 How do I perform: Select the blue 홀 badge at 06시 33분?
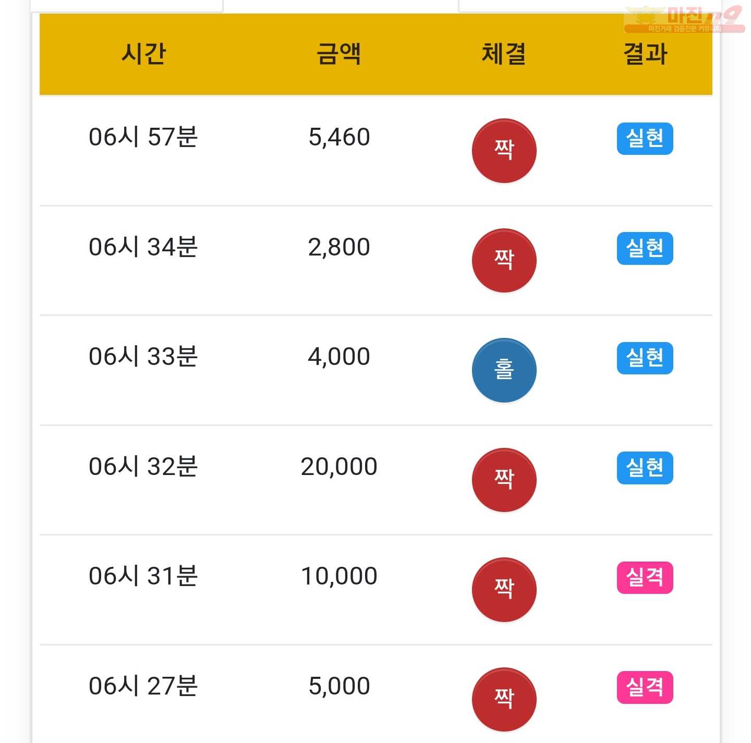point(504,370)
